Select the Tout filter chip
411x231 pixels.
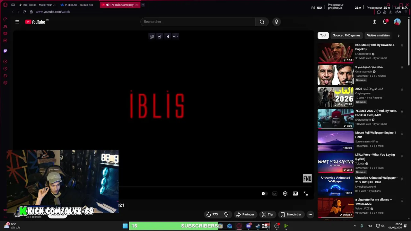click(x=323, y=35)
